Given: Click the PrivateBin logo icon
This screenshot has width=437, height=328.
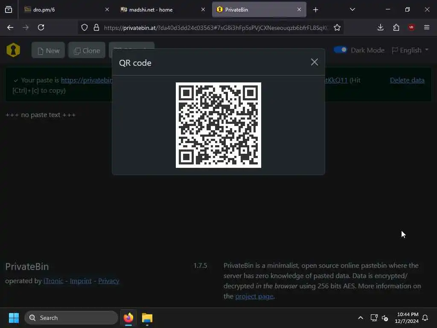Looking at the screenshot, I should point(13,50).
